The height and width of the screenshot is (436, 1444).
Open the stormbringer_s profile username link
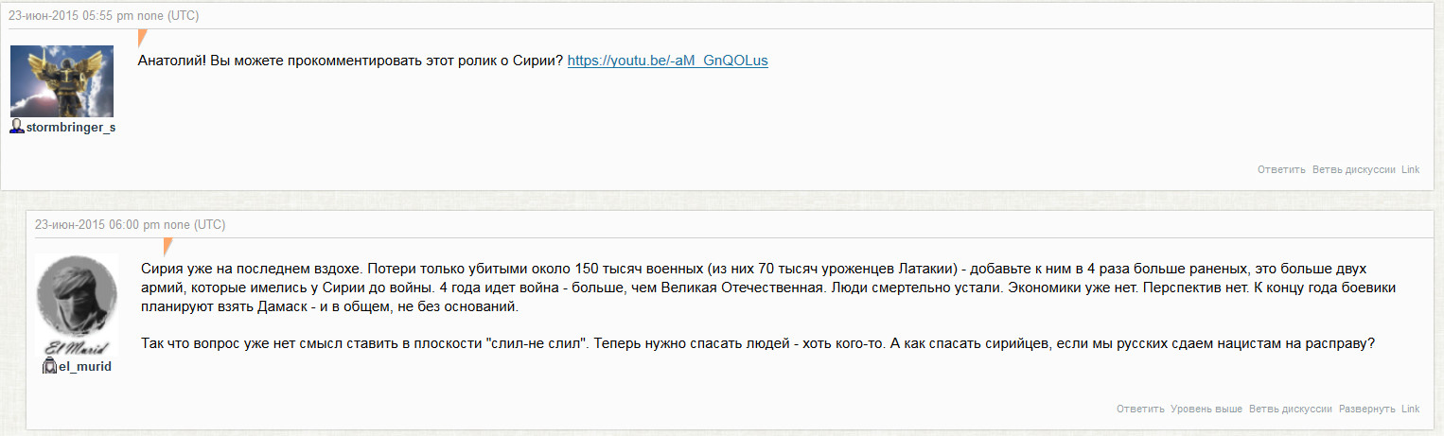70,128
